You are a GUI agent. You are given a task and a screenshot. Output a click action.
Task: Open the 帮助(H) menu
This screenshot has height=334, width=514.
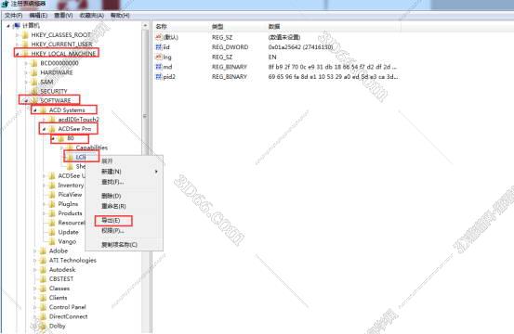tap(120, 16)
